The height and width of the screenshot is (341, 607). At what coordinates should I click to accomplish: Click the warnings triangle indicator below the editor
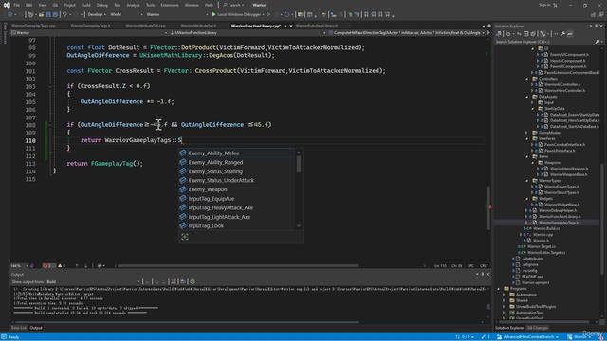61,265
